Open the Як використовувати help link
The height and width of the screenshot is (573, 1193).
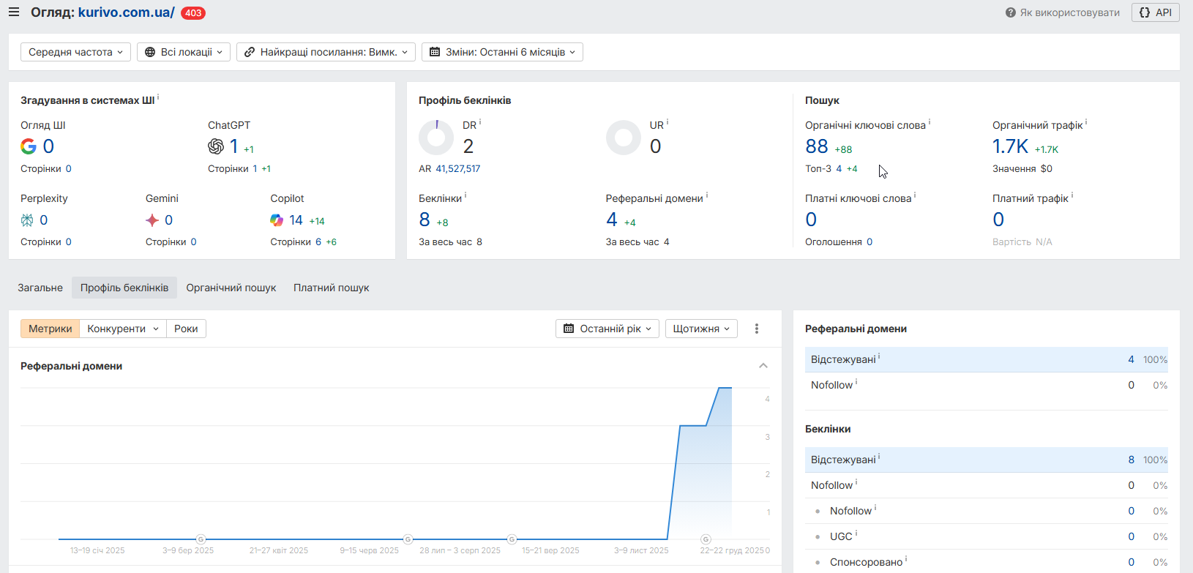1063,12
